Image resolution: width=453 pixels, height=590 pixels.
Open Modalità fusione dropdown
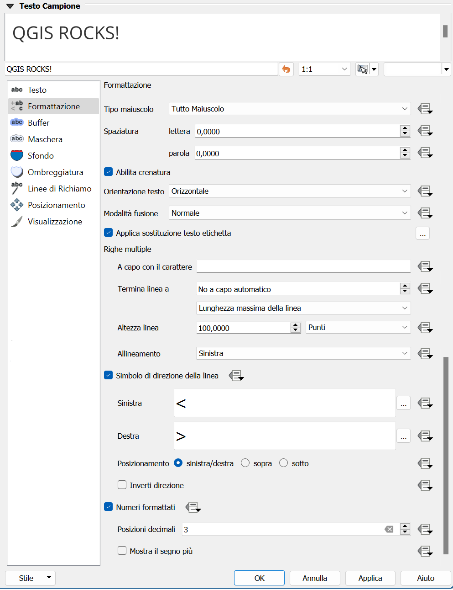click(290, 213)
